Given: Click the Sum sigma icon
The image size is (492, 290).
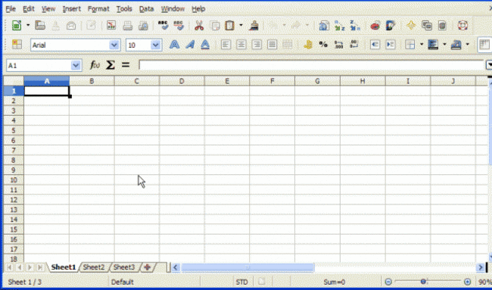Looking at the screenshot, I should pos(111,65).
